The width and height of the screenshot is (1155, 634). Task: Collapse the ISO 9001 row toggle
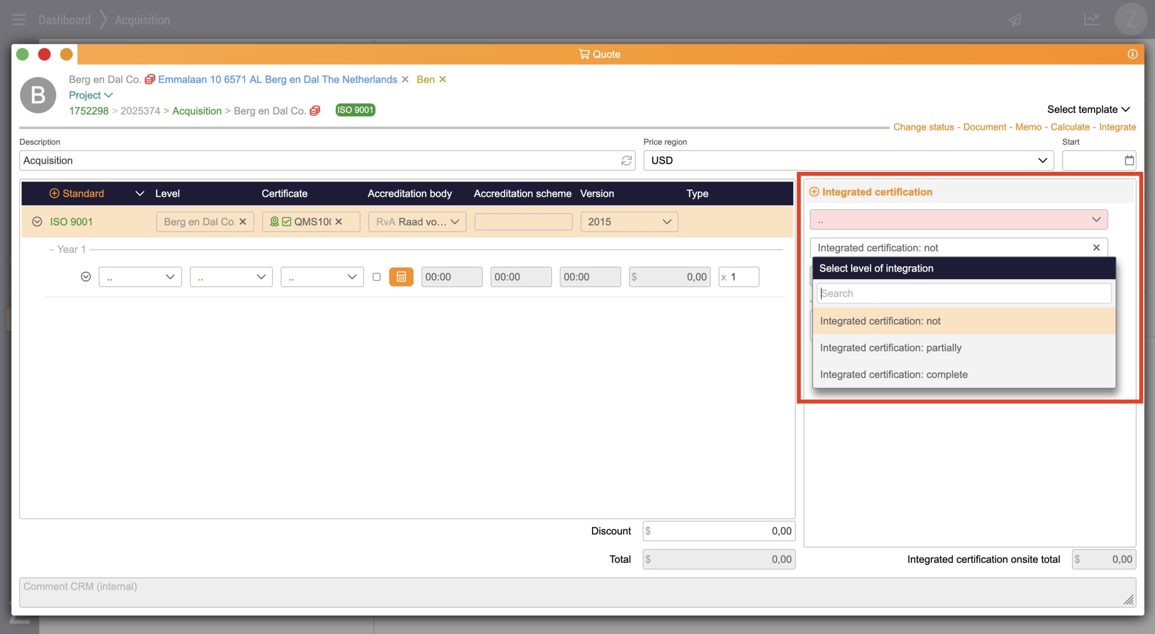click(x=37, y=222)
